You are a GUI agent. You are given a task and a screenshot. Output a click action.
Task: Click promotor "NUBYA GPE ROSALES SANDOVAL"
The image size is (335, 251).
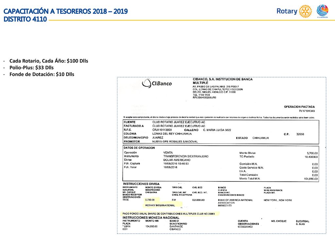coord(175,142)
